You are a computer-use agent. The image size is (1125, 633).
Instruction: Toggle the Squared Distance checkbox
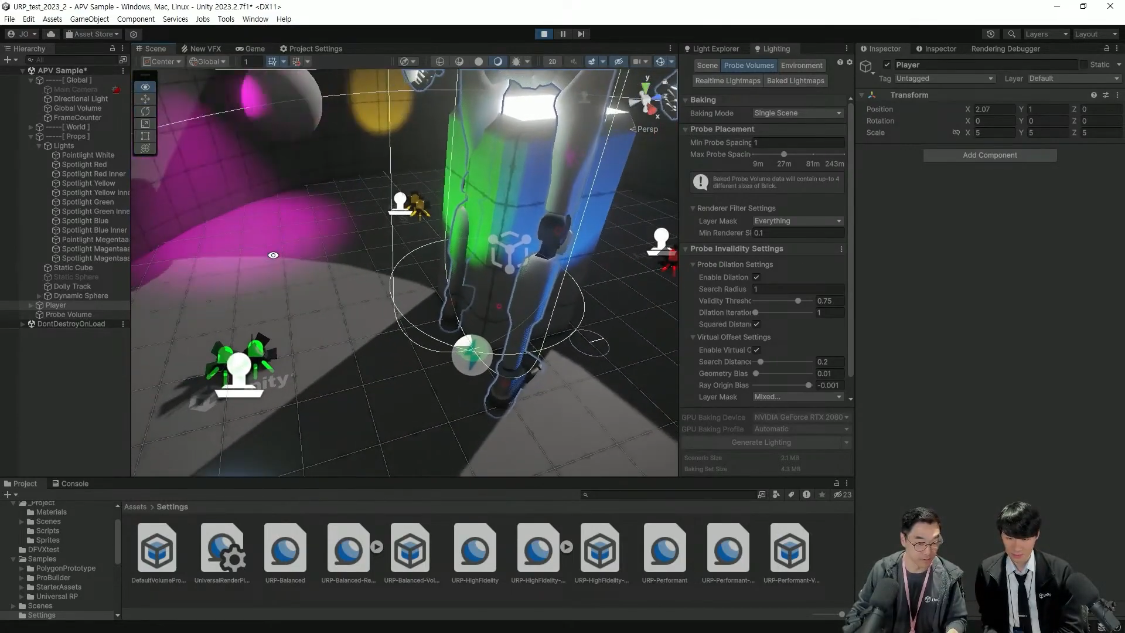click(x=756, y=324)
